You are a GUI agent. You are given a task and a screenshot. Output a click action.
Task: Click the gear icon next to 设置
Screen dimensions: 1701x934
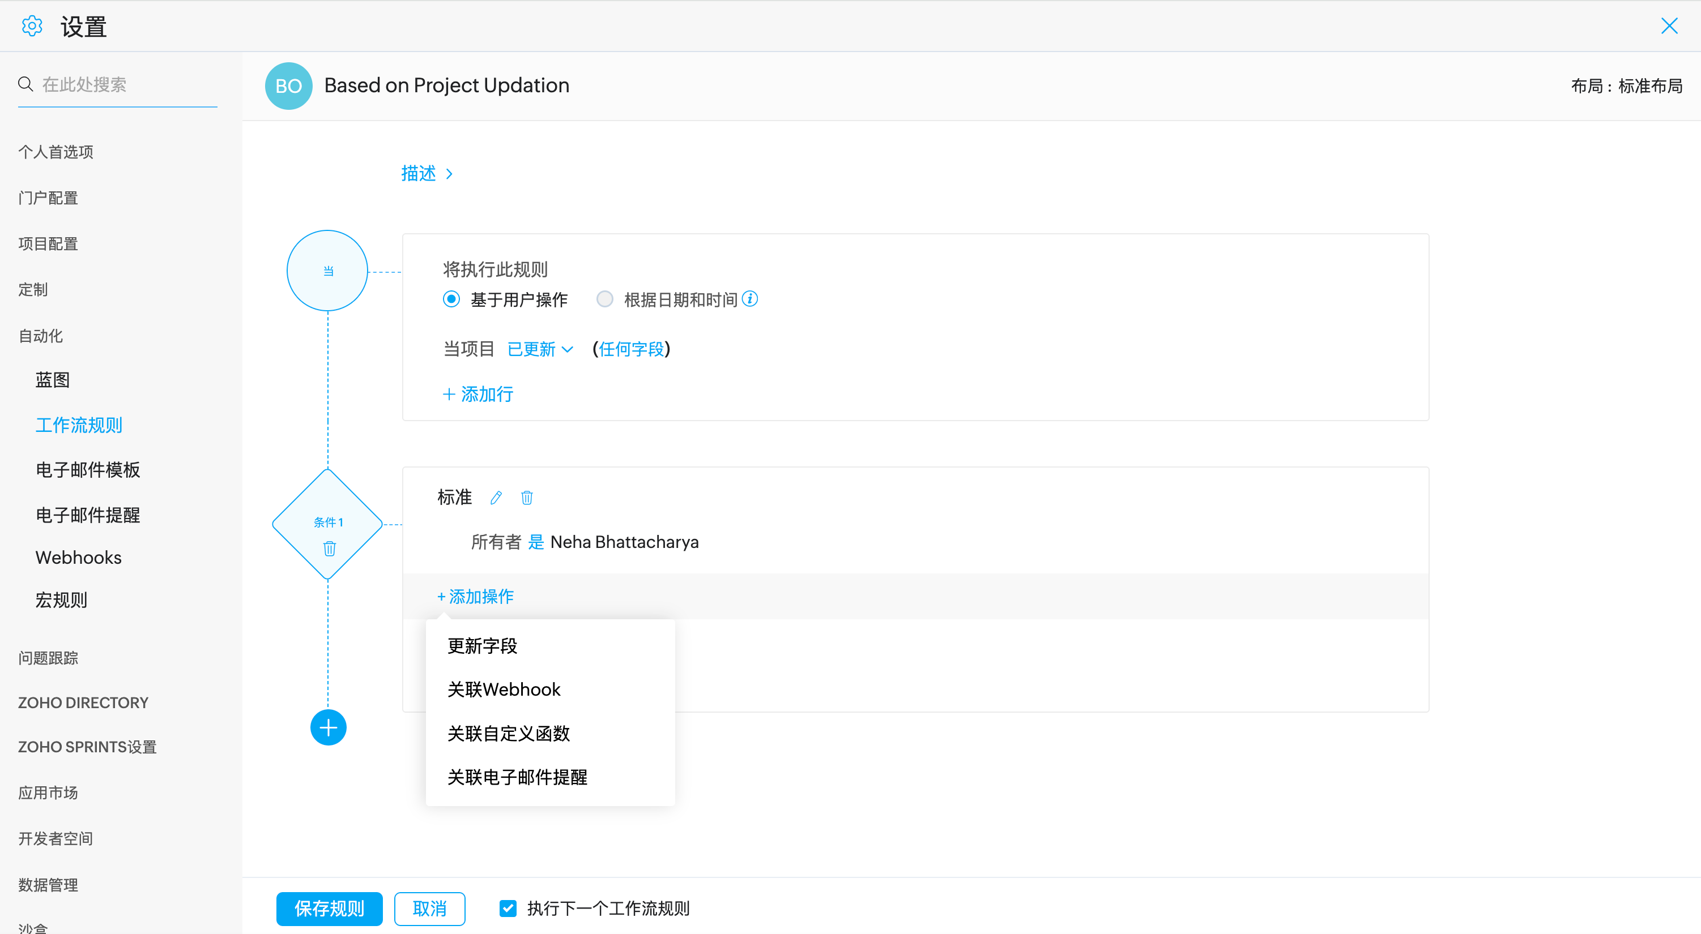(x=32, y=27)
